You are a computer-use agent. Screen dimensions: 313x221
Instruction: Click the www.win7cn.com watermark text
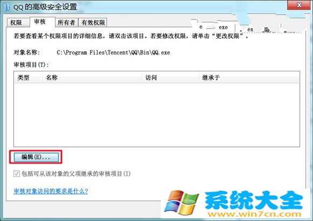tap(254, 214)
